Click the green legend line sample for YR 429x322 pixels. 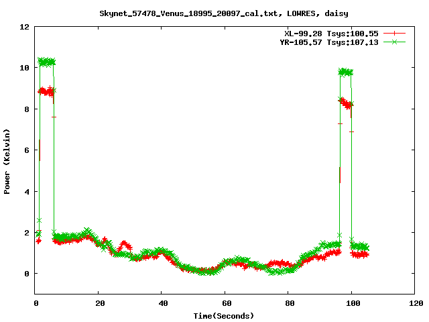394,42
